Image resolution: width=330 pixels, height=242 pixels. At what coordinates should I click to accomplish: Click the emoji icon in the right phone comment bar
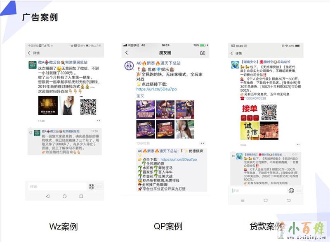coord(291,190)
